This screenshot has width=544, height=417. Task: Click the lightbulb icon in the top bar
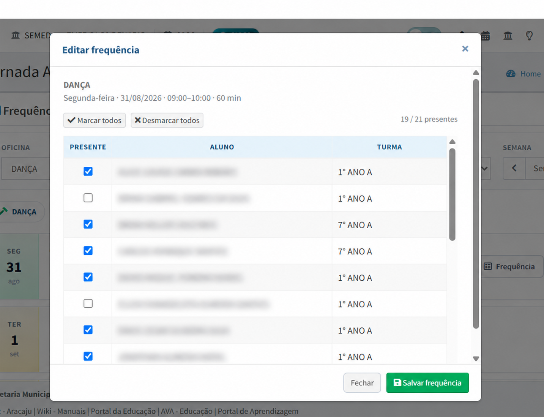click(529, 35)
